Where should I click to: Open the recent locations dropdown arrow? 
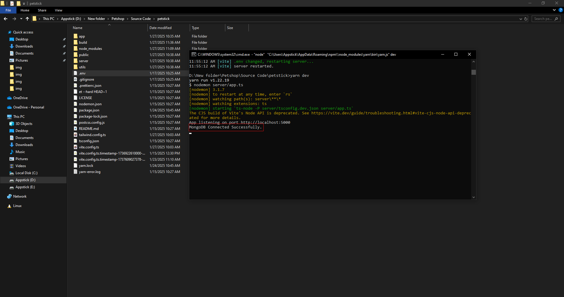point(21,19)
